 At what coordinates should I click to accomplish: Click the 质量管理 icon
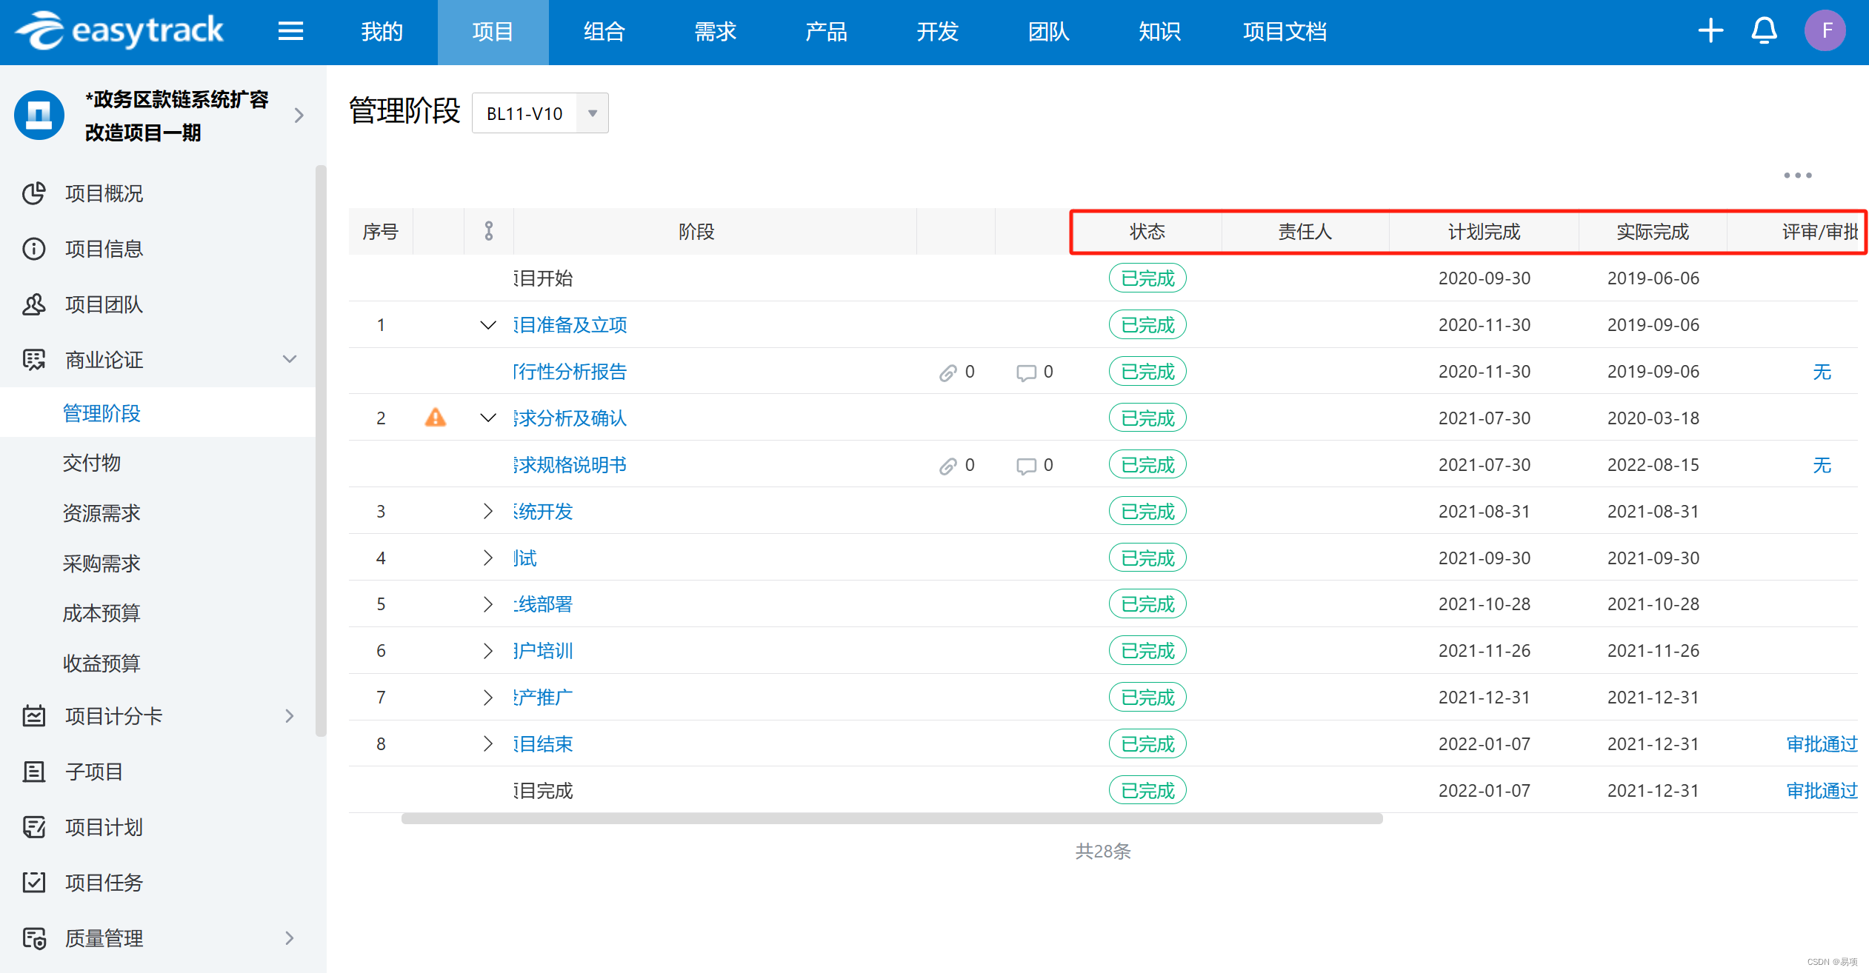34,938
